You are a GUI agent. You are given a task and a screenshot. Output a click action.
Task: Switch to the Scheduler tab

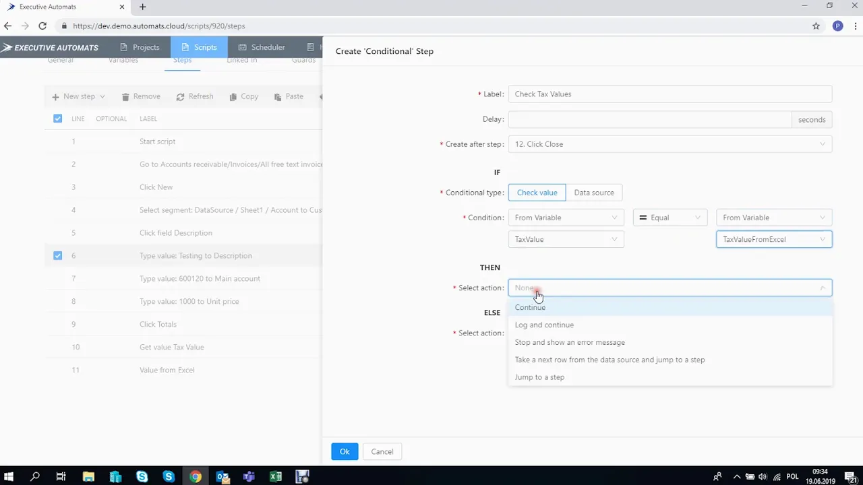point(262,47)
